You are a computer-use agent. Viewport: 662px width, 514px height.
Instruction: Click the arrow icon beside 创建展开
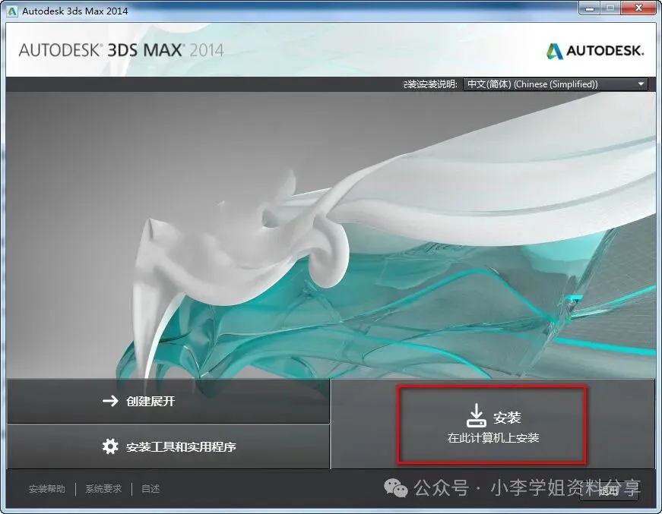click(110, 401)
